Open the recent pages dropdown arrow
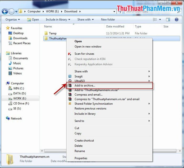Screen dimensions: 184x168 click(16, 12)
